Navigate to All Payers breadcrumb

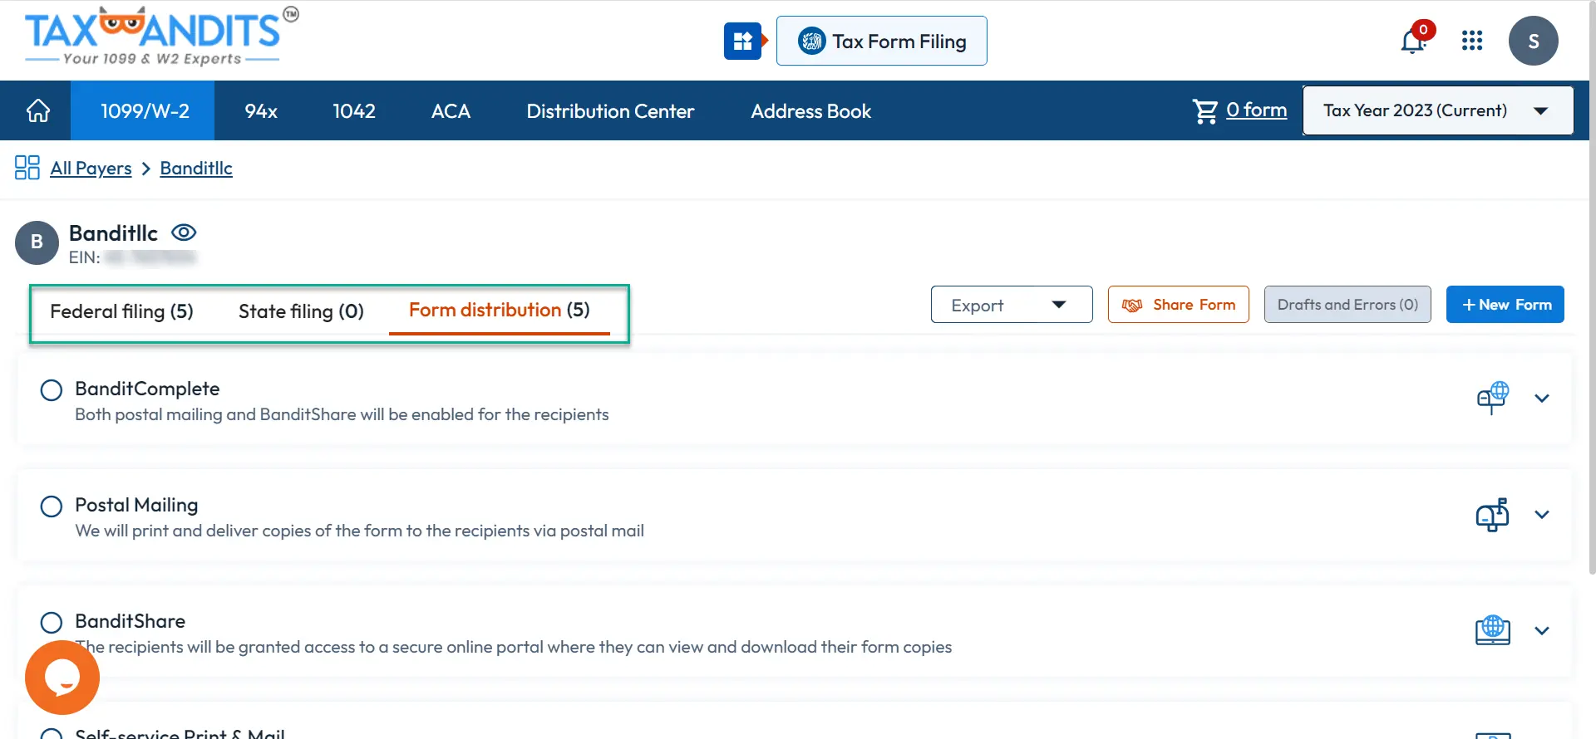[x=91, y=168]
